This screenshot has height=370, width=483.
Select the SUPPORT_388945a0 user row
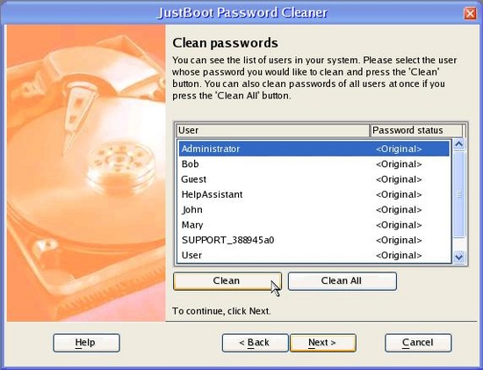(x=314, y=240)
